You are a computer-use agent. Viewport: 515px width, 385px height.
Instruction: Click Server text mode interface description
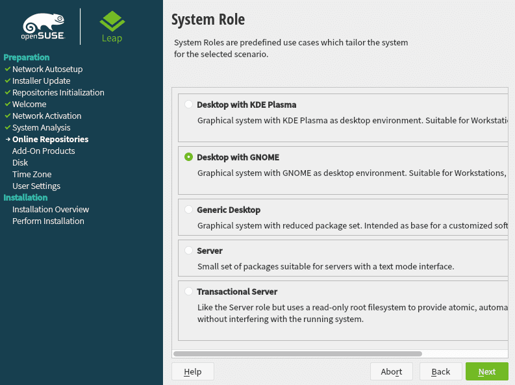pos(326,266)
